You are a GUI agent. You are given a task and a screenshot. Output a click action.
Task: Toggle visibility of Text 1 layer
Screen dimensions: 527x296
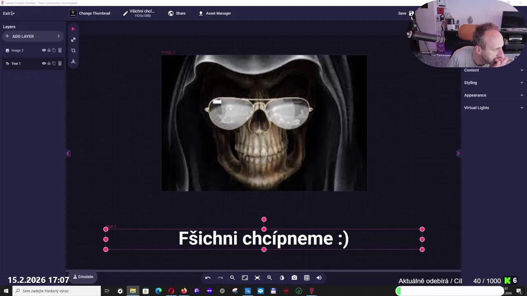[44, 64]
